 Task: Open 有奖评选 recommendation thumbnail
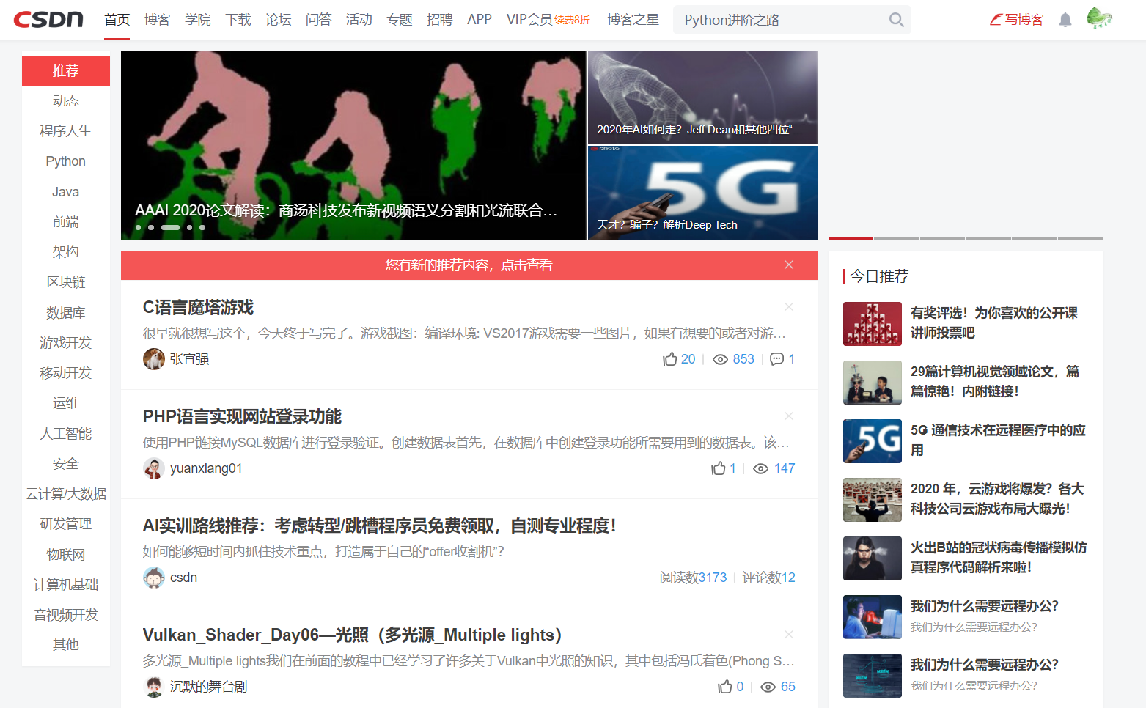[x=873, y=324]
